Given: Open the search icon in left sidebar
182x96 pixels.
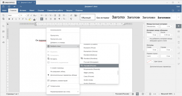Looking at the screenshot, I should 3,26.
